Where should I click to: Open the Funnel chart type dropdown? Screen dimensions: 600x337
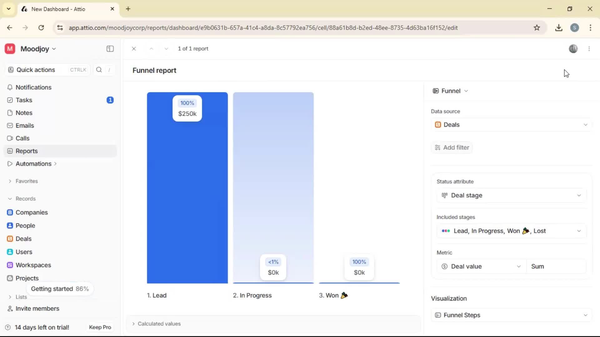(451, 91)
